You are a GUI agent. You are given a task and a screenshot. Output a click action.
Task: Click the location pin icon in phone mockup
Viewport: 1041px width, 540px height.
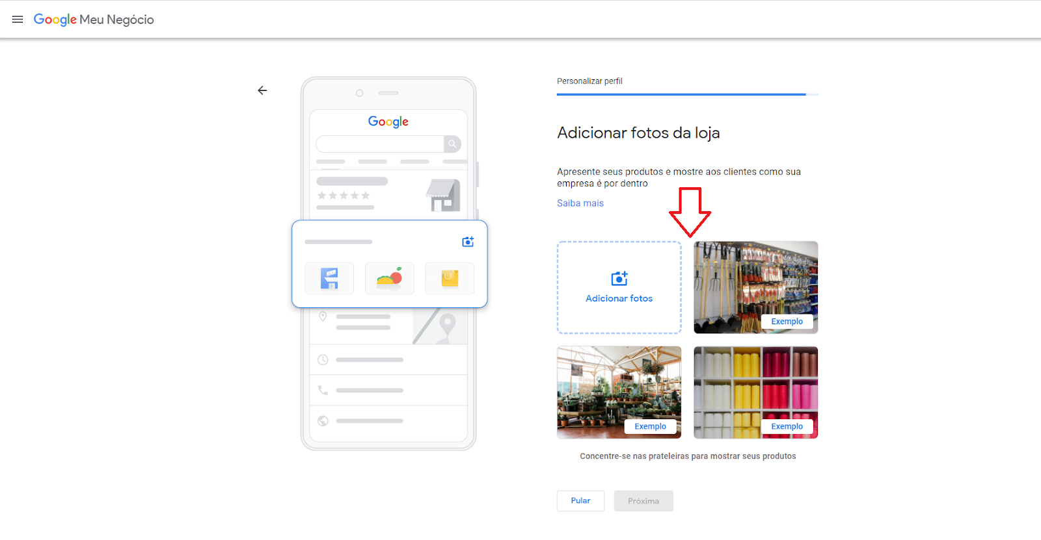tap(323, 316)
